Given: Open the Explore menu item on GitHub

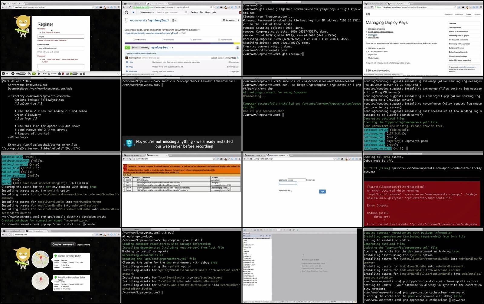Looking at the screenshot, I should (194, 12).
